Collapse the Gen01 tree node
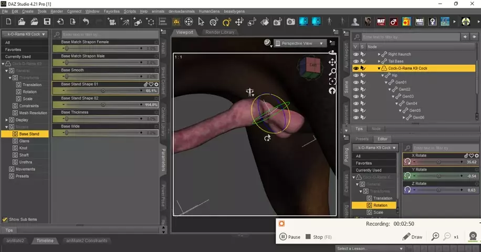The height and width of the screenshot is (252, 481). (x=386, y=82)
